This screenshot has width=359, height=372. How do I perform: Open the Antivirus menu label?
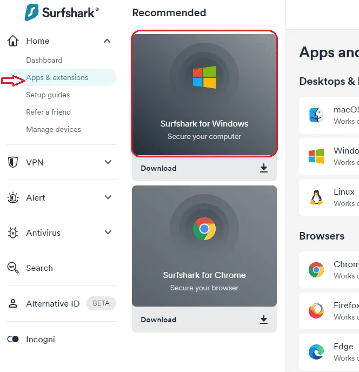pyautogui.click(x=43, y=232)
